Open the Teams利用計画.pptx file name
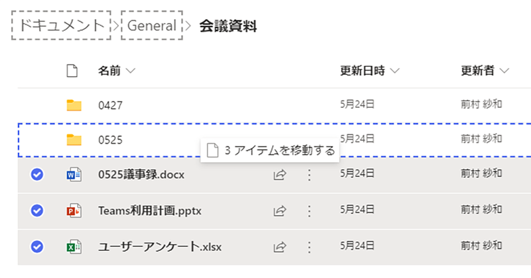 [149, 211]
